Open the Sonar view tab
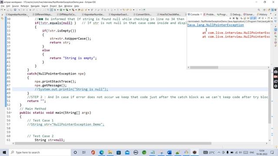 click(x=248, y=14)
